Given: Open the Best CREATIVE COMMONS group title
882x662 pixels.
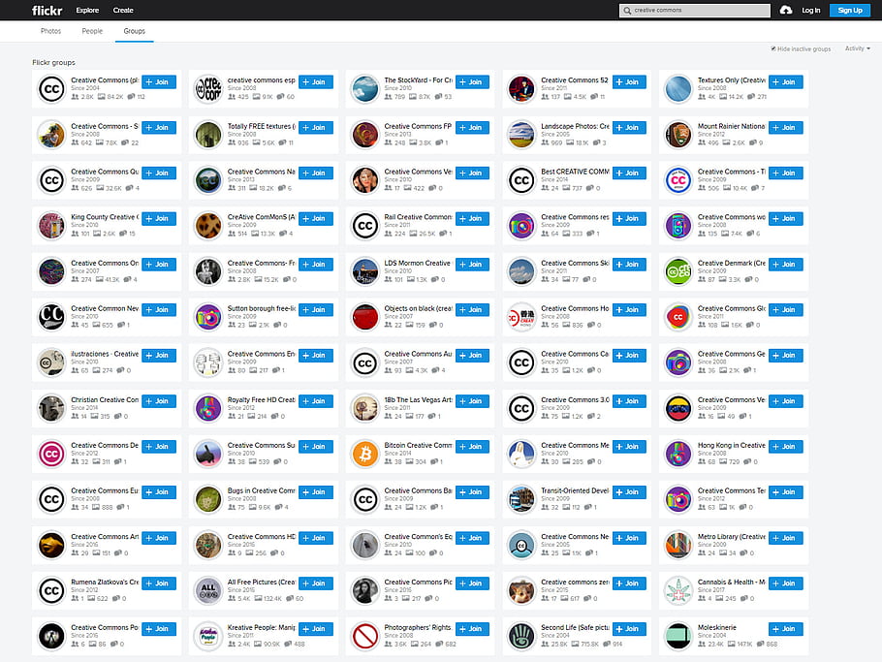Looking at the screenshot, I should point(575,172).
